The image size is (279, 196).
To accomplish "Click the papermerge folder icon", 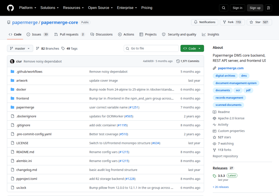I will 12,107.
